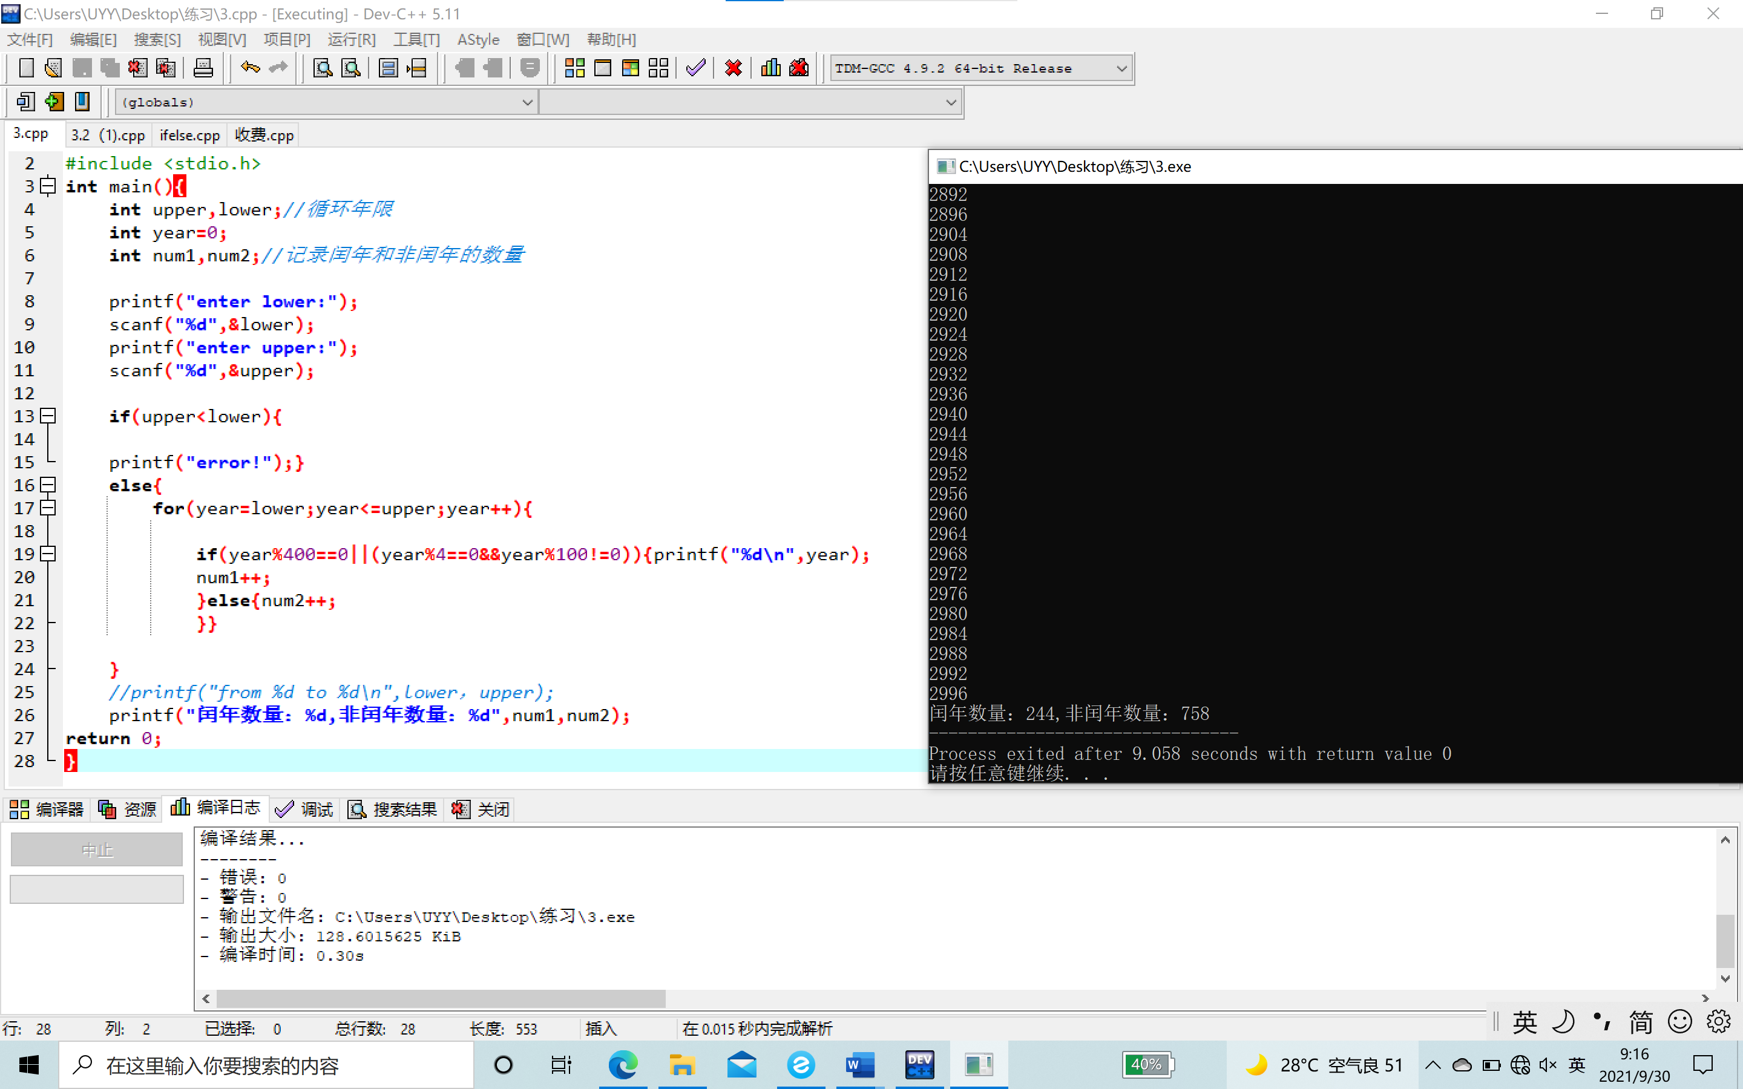Collapse the if block fold on line 13
1743x1089 pixels.
tap(48, 416)
